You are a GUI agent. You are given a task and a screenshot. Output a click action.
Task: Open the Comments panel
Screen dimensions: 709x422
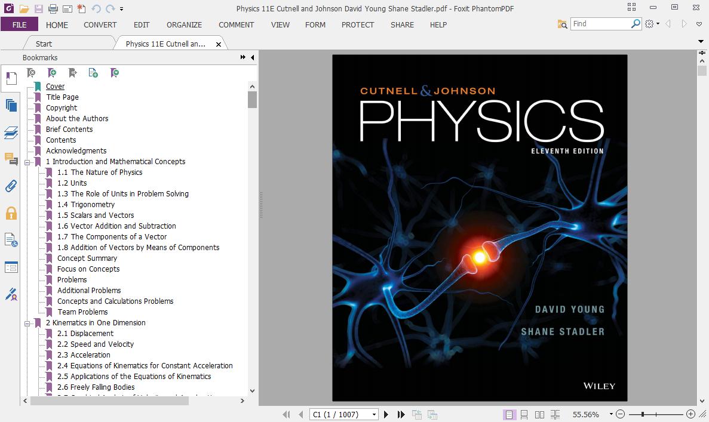11,159
